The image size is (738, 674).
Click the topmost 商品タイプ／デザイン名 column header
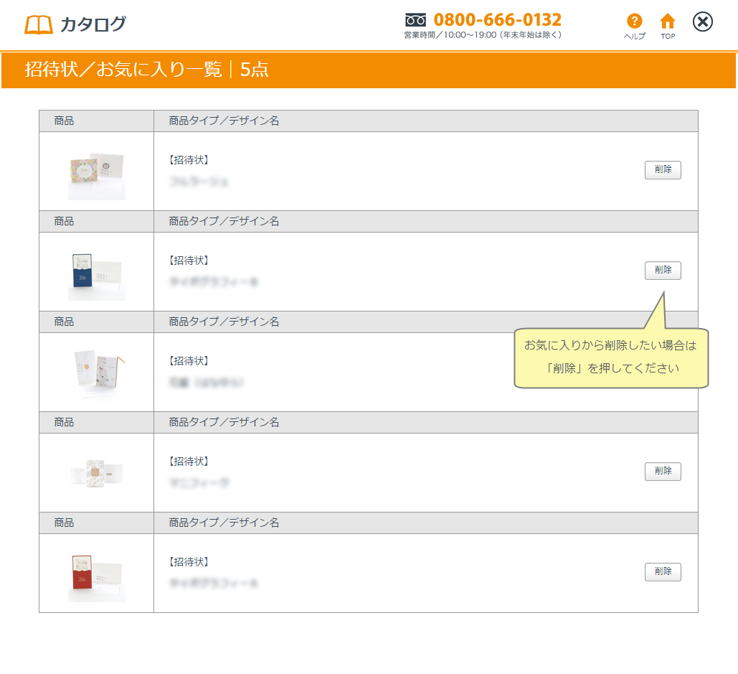click(224, 121)
